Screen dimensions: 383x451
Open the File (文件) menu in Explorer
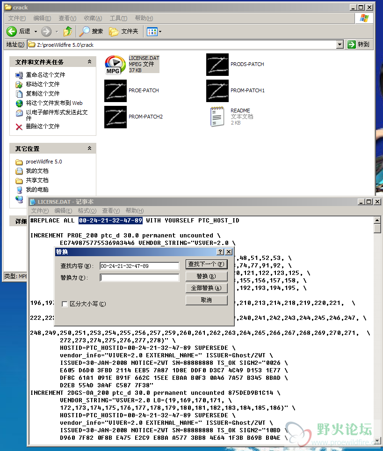coord(17,18)
